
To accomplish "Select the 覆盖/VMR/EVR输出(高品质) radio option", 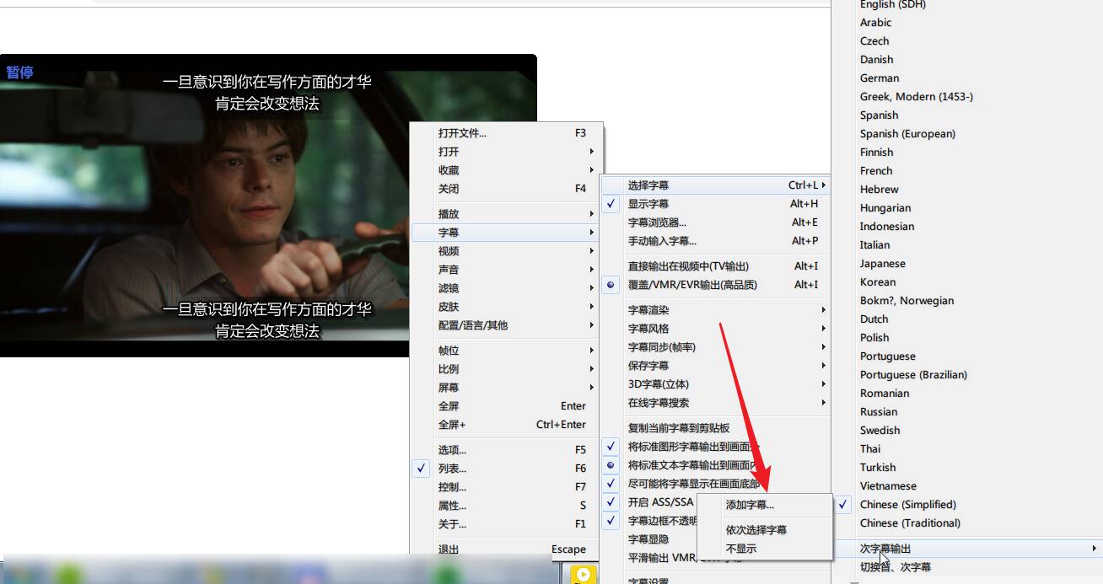I will (x=691, y=285).
